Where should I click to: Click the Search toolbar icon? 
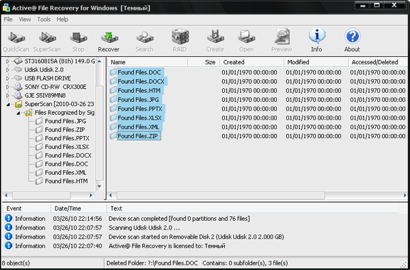pyautogui.click(x=145, y=38)
